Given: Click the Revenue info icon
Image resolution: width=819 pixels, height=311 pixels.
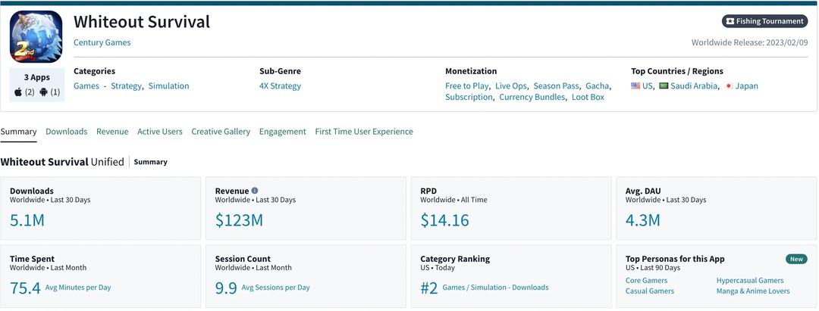Looking at the screenshot, I should [255, 191].
